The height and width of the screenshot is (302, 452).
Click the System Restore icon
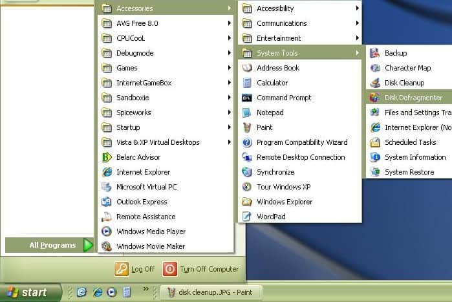click(375, 172)
